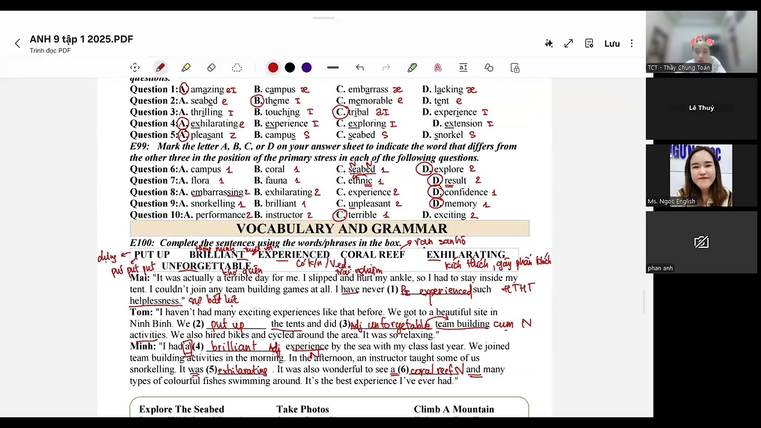Viewport: 761px width, 428px height.
Task: Select the lasso selection tool
Action: coord(237,68)
